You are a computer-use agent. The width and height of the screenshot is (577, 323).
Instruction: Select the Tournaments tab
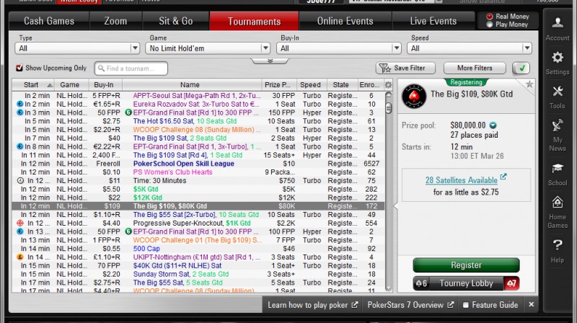(255, 22)
